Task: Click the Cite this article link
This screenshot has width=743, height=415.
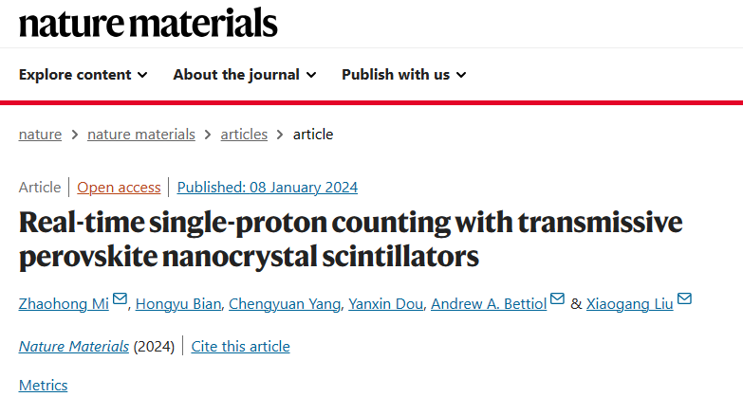Action: 241,347
